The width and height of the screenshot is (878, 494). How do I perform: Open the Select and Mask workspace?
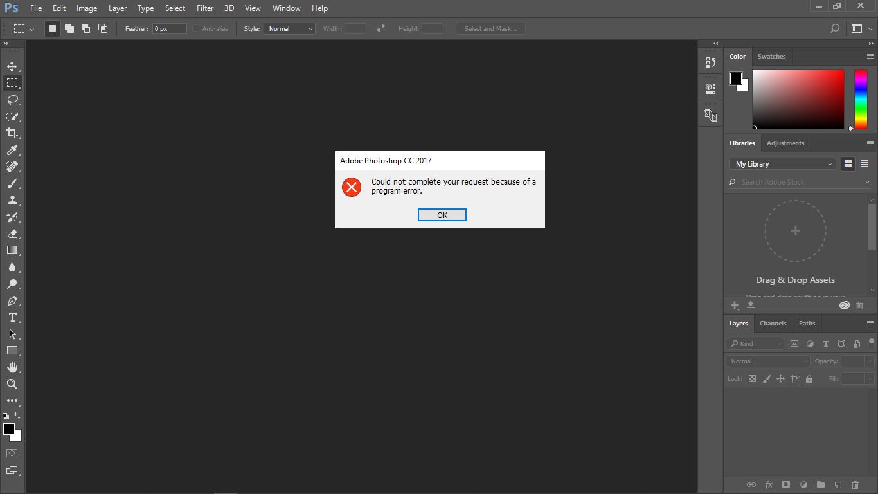[x=490, y=28]
